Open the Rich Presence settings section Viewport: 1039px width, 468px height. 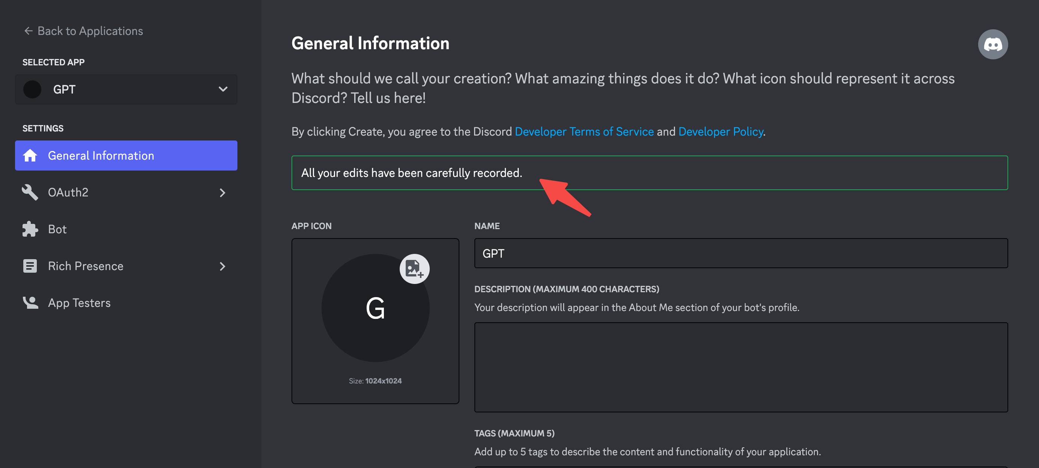pos(126,266)
